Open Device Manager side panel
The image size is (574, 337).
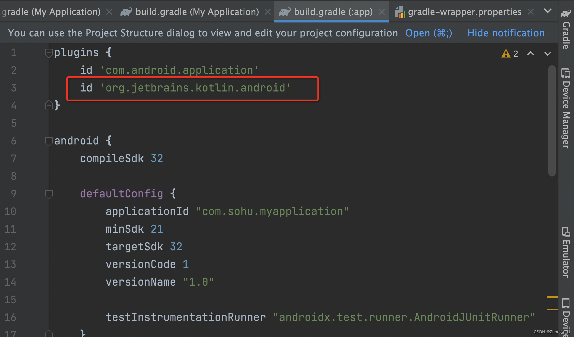pyautogui.click(x=566, y=108)
